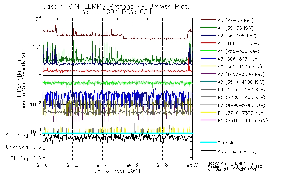Click the blue A5 legend line
Viewport: 283px width, 178px height.
click(x=209, y=58)
